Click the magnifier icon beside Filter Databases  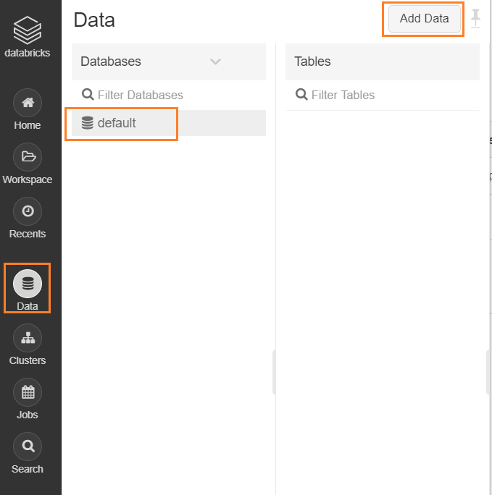[88, 94]
